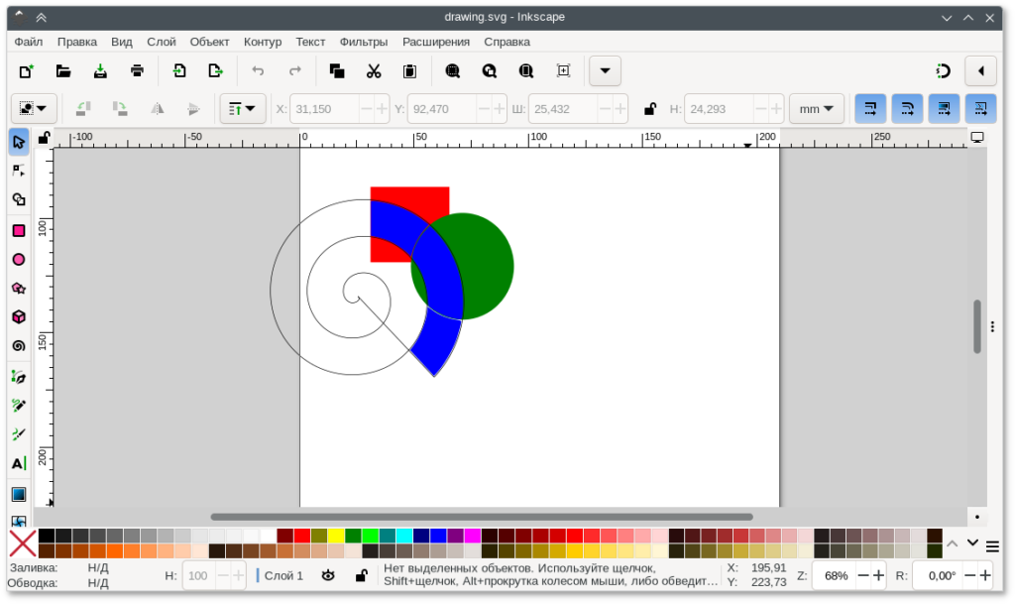Open the Объект menu
This screenshot has width=1015, height=604.
(209, 42)
